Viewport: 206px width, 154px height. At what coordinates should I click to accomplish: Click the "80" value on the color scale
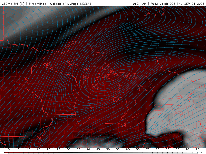tap(167, 149)
